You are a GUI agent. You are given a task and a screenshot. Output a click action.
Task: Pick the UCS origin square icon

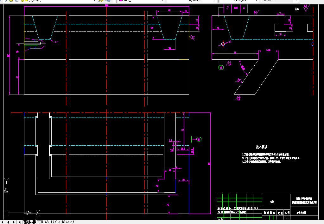(x=6, y=213)
